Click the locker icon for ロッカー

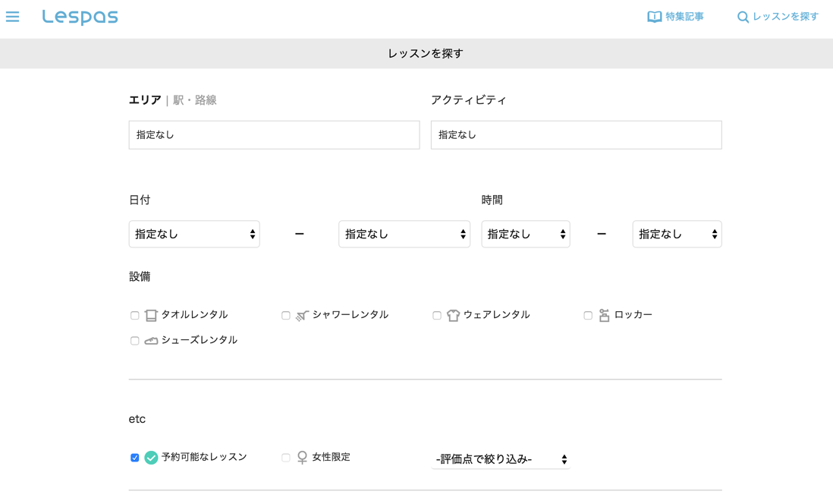604,316
